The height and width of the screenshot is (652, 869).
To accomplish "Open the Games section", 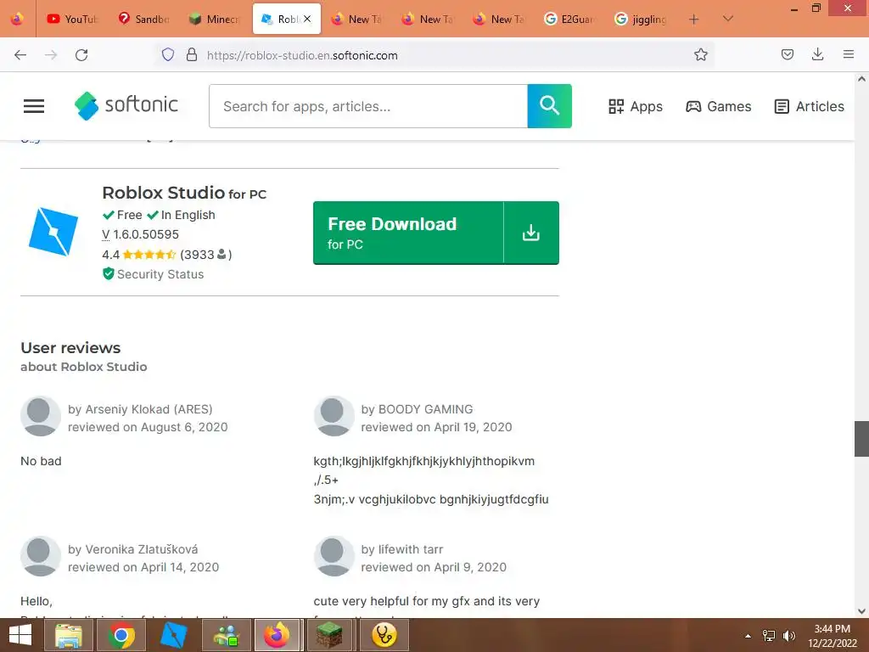I will [x=718, y=106].
